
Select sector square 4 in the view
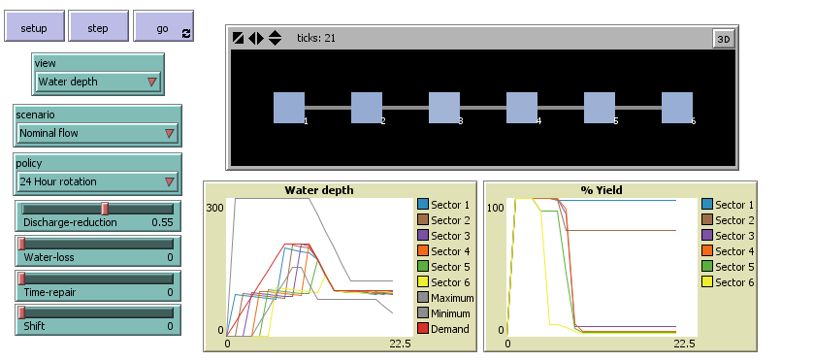522,108
